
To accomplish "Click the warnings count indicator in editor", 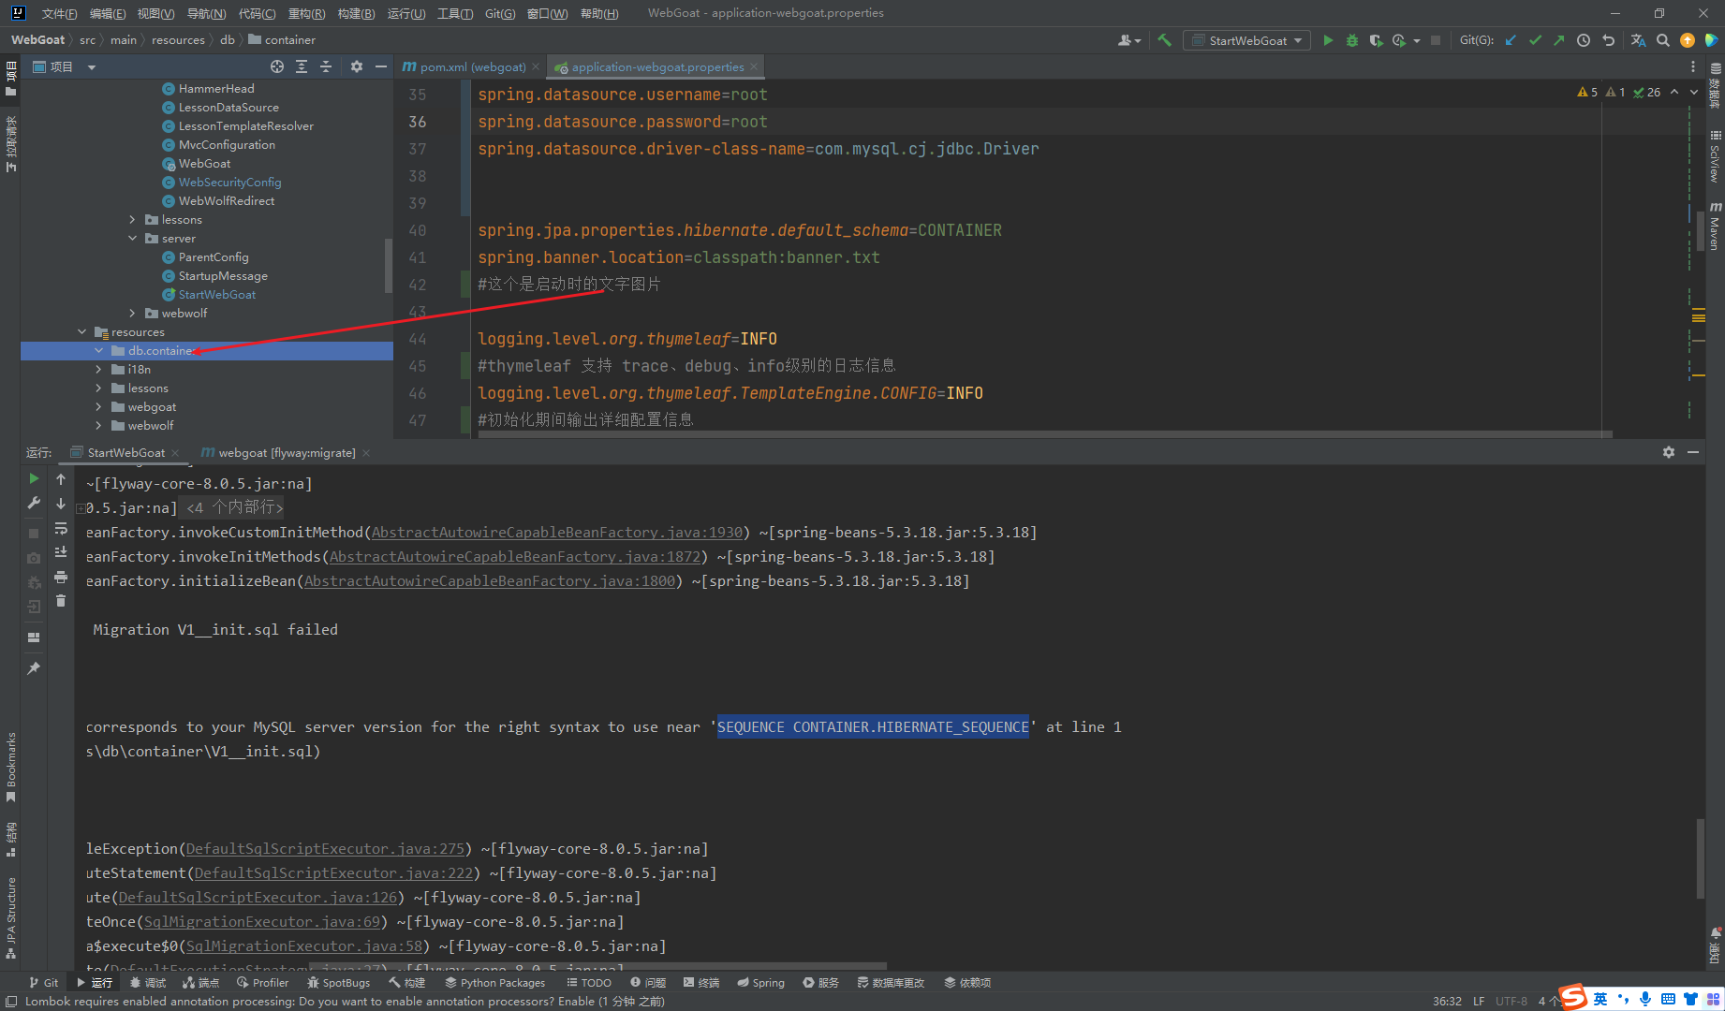I will (x=1587, y=92).
